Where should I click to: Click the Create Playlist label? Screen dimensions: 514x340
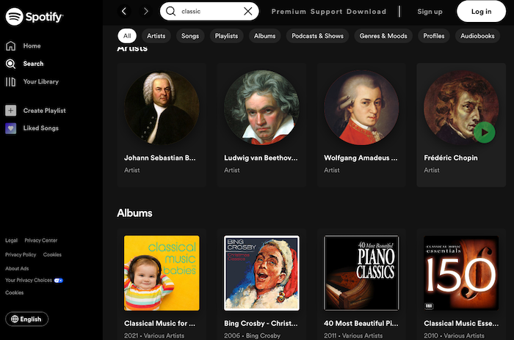(x=44, y=111)
